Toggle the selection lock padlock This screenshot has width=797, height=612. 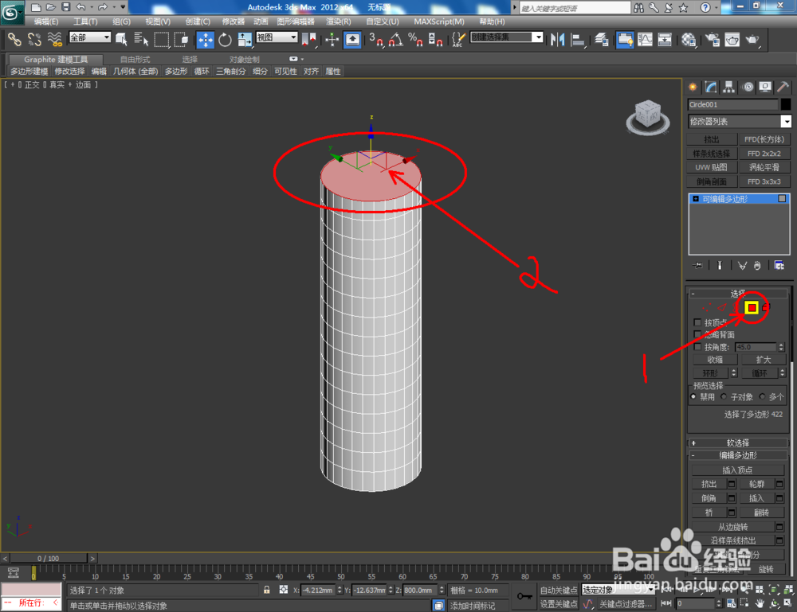click(x=266, y=590)
